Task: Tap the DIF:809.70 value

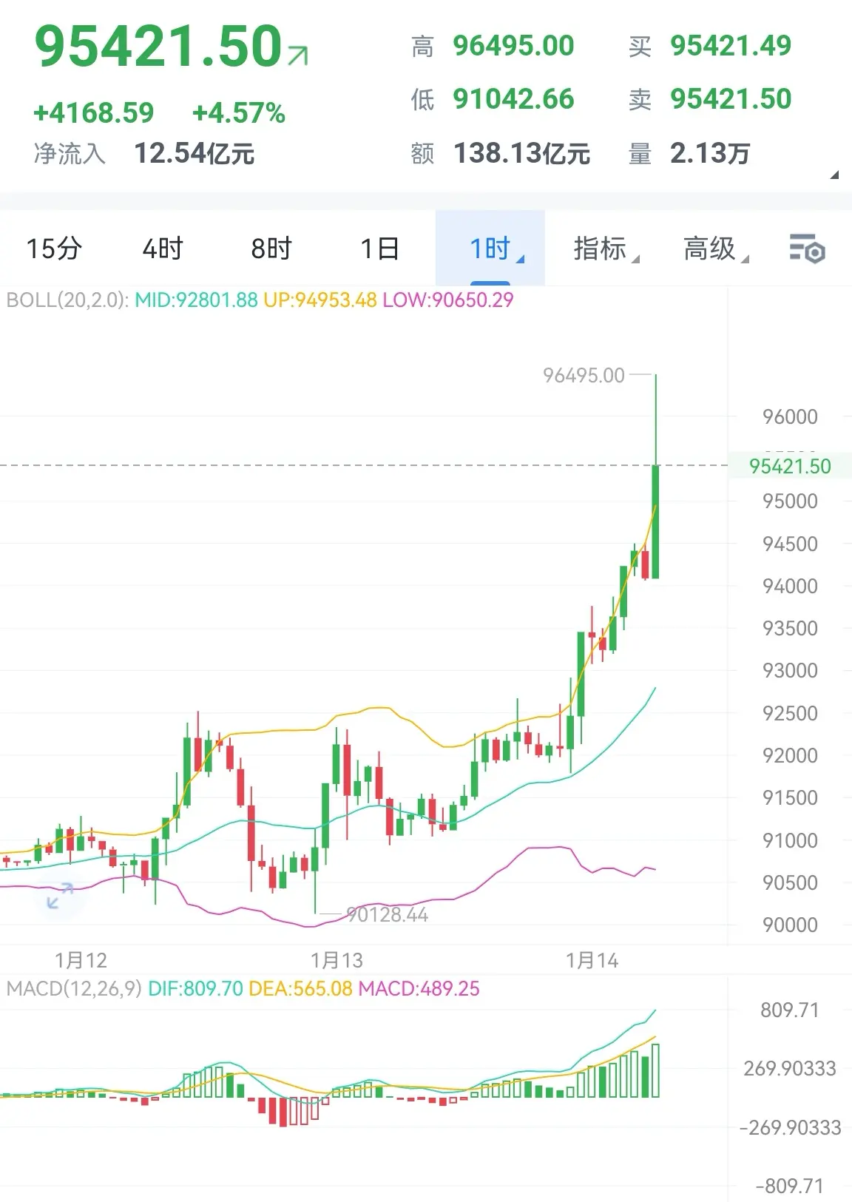Action: tap(195, 989)
